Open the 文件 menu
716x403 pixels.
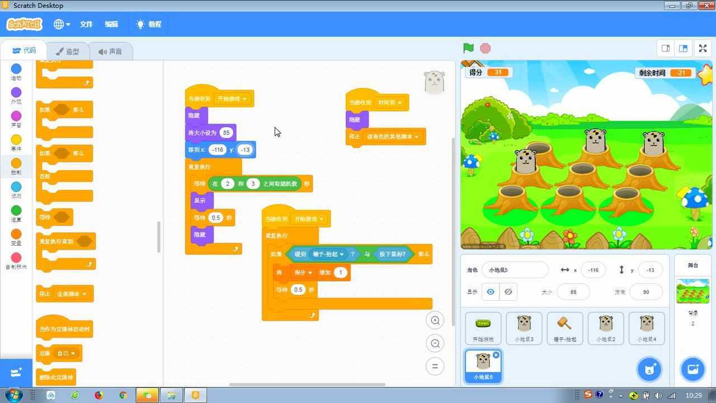pos(86,24)
